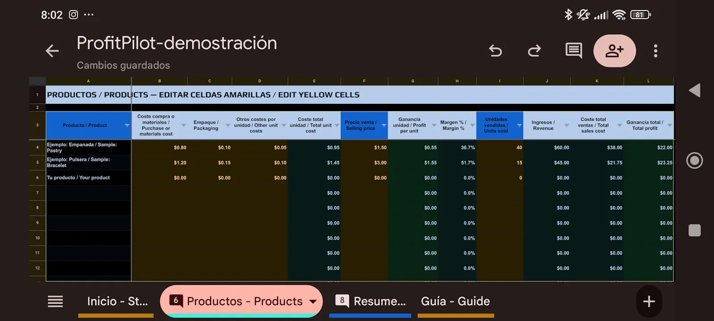714x321 pixels.
Task: Open filter for Unidades vendidas / Units sold
Action: [519, 125]
